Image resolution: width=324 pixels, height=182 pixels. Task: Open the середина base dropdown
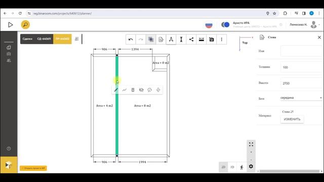click(302, 98)
